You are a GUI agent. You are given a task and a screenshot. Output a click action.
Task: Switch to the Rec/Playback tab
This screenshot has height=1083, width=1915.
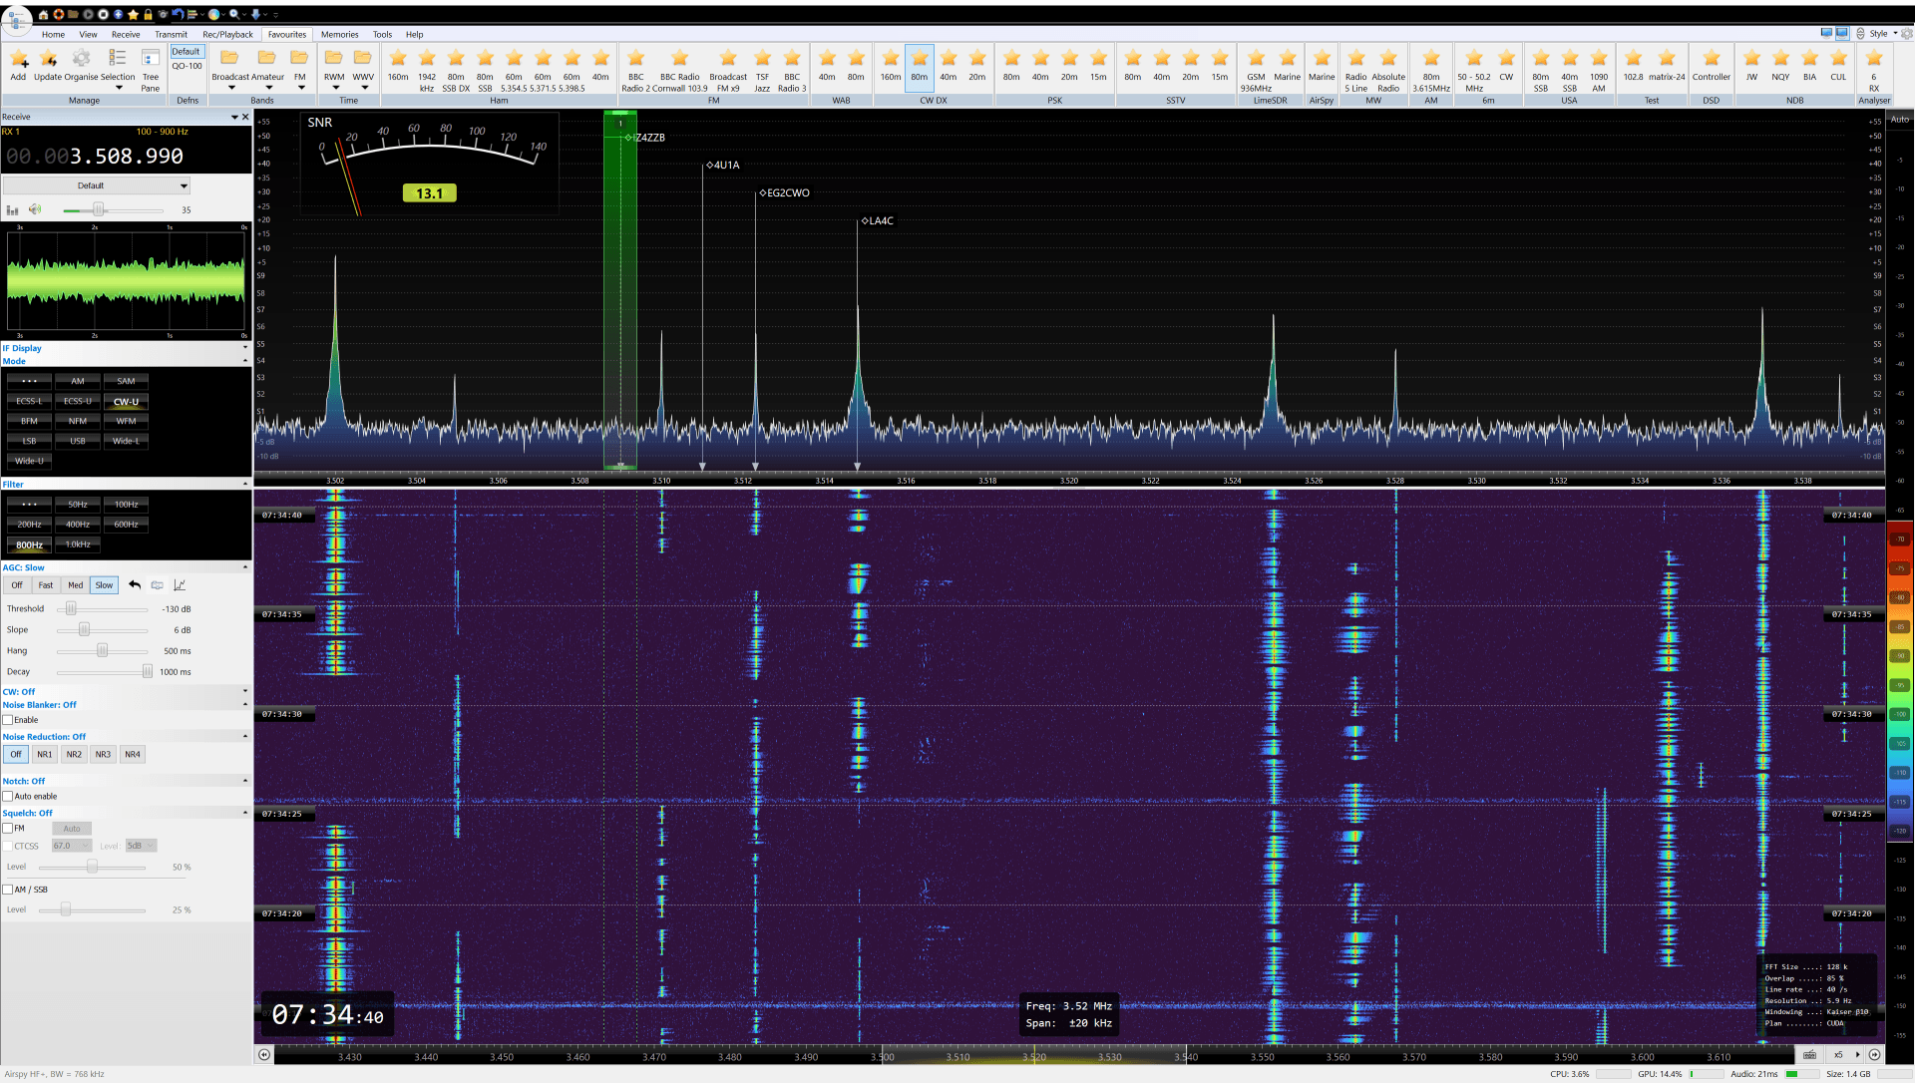[227, 34]
